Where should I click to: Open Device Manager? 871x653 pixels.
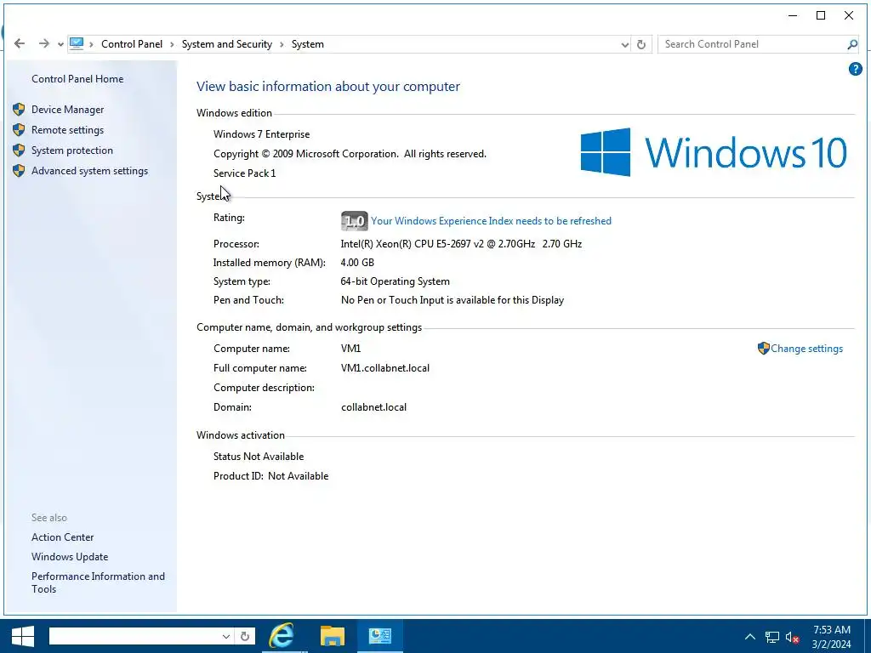point(67,110)
